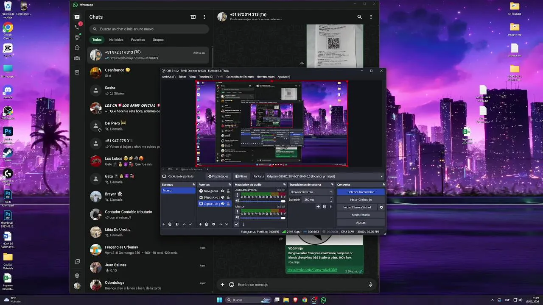This screenshot has width=543, height=305.
Task: Open Herramientas menu in OBS
Action: (x=266, y=77)
